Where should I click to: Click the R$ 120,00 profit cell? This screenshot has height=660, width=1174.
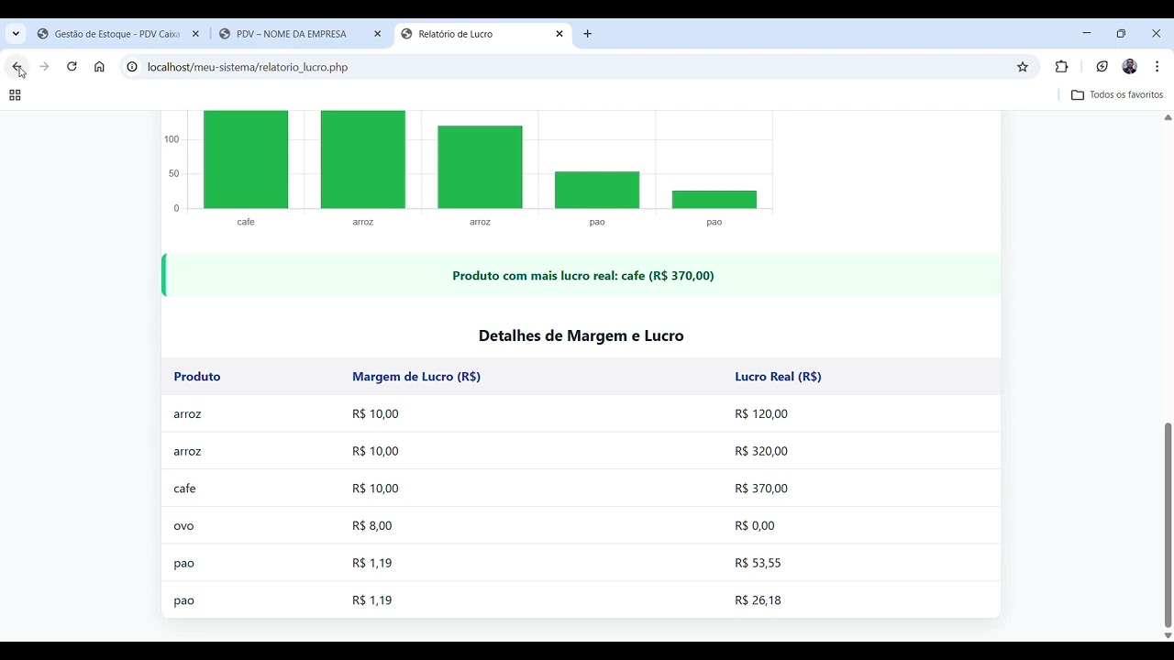[x=761, y=414]
